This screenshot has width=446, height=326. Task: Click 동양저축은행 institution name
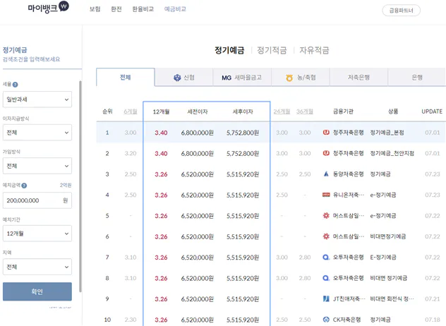(x=349, y=174)
